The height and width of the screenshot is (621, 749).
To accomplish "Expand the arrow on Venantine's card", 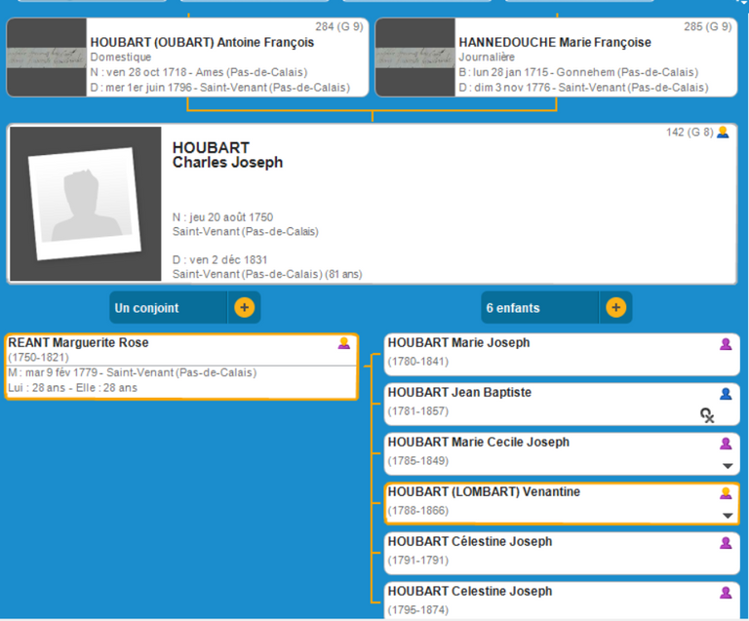I will pyautogui.click(x=727, y=516).
